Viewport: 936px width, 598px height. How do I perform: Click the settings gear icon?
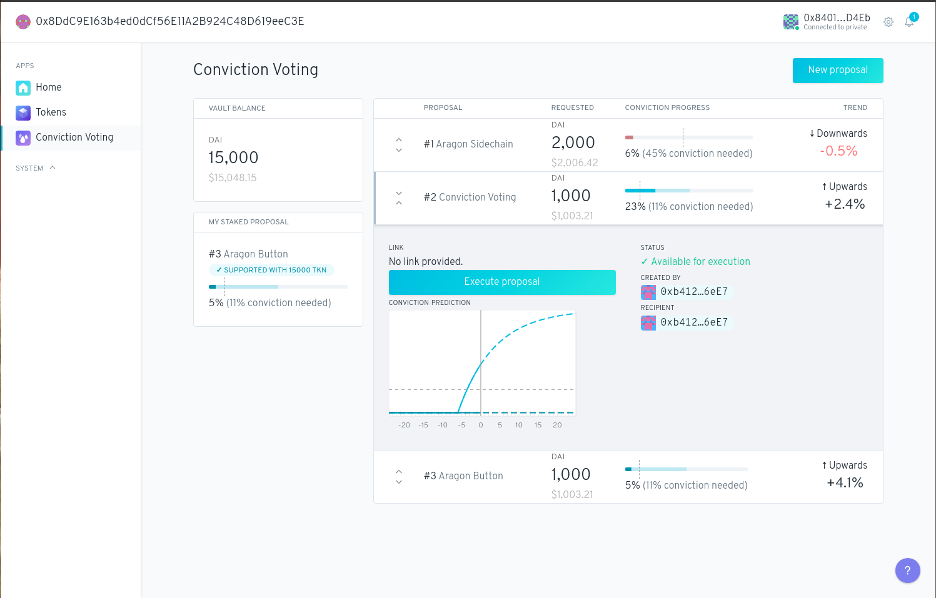click(x=888, y=22)
